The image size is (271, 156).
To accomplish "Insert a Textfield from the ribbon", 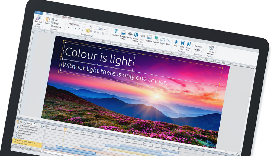I will coord(116,33).
